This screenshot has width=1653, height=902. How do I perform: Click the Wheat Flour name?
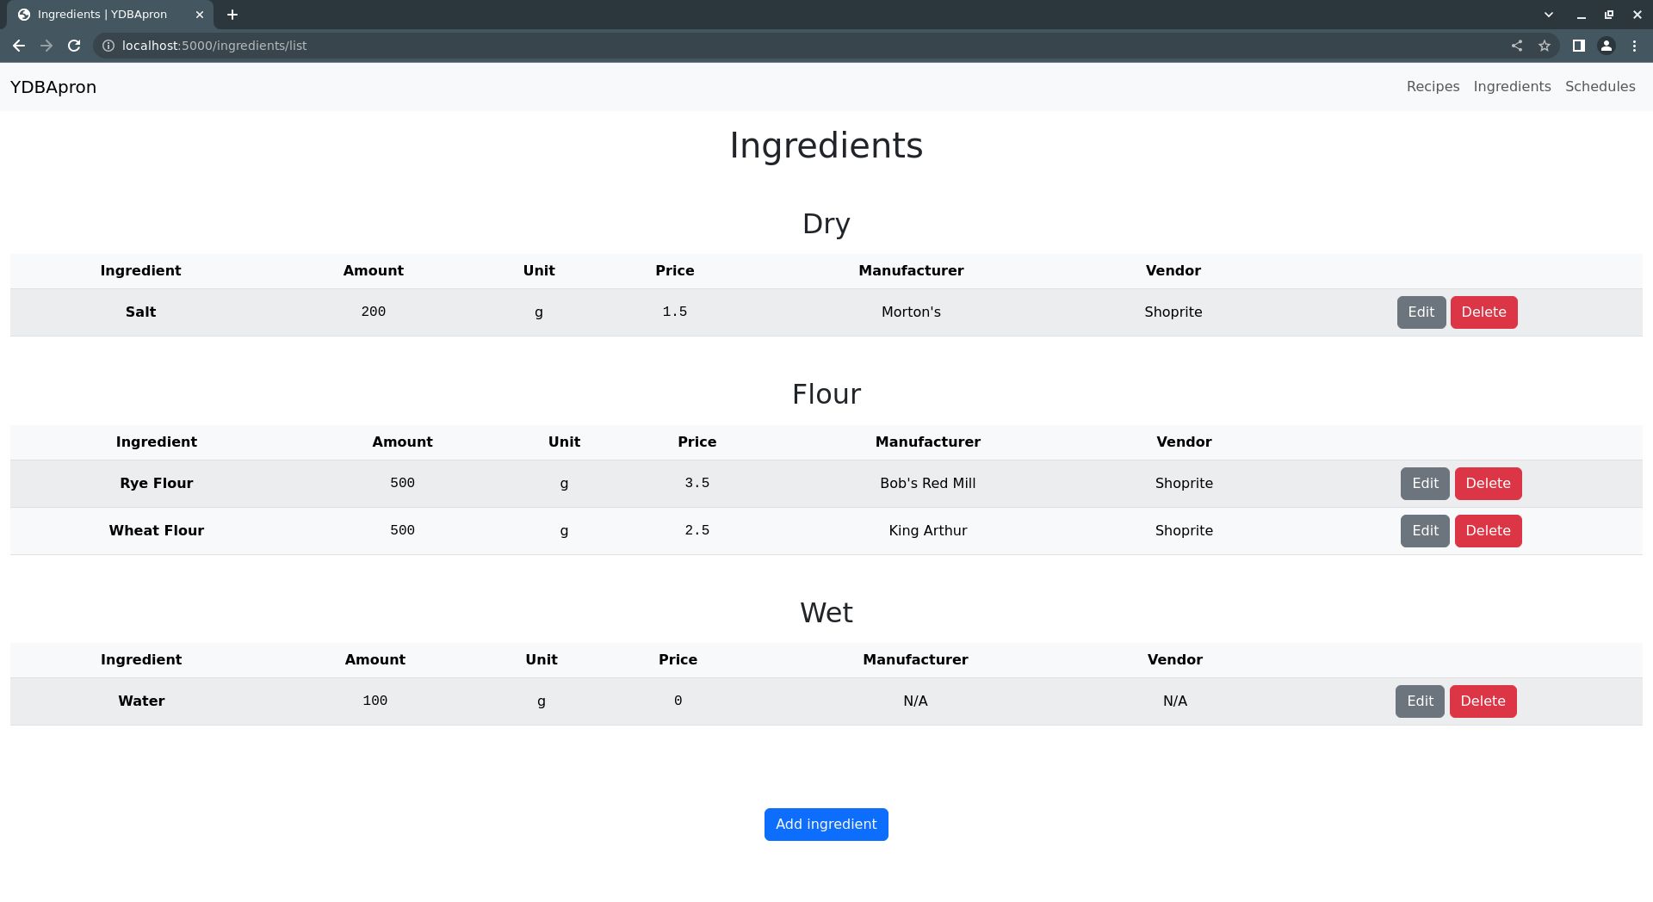(156, 531)
